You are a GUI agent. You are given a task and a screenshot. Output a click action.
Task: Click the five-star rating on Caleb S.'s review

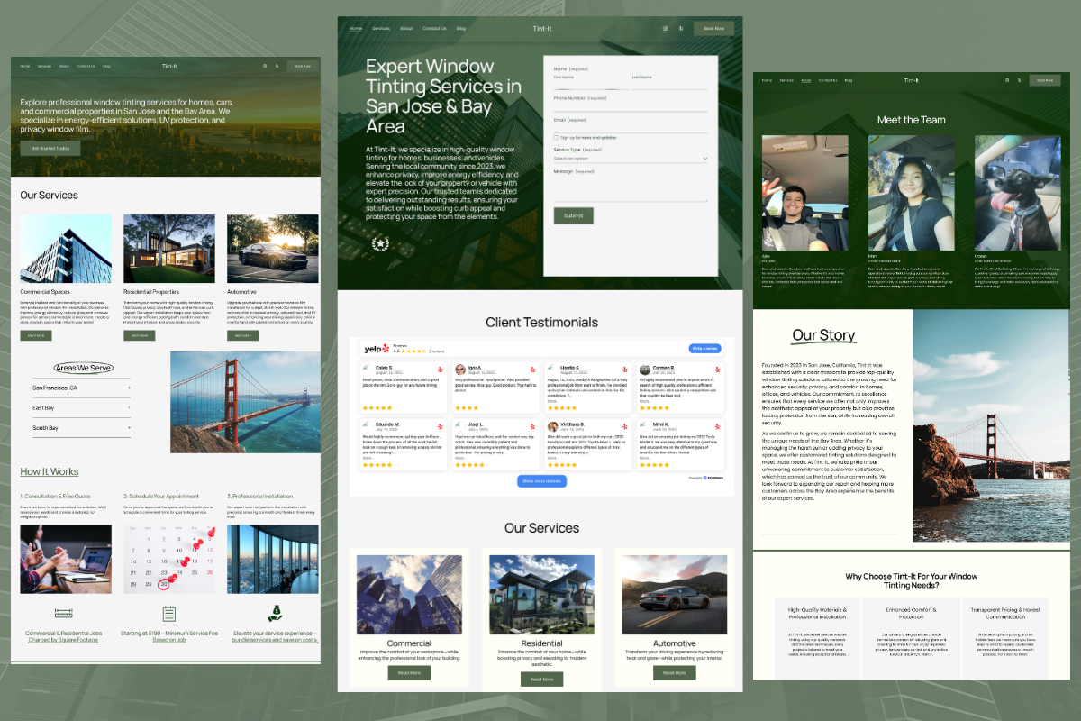tap(377, 406)
